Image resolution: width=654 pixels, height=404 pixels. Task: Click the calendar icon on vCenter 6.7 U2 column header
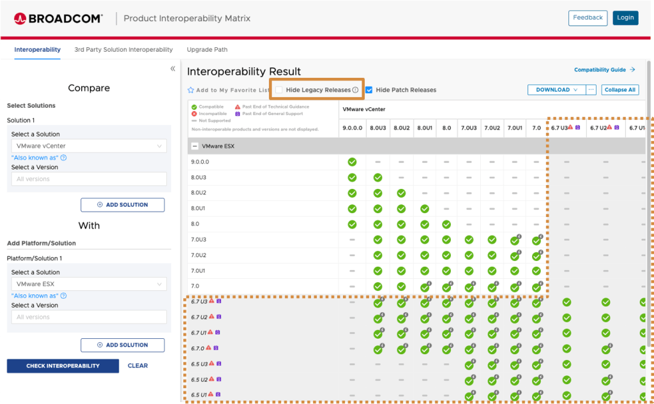(x=616, y=127)
